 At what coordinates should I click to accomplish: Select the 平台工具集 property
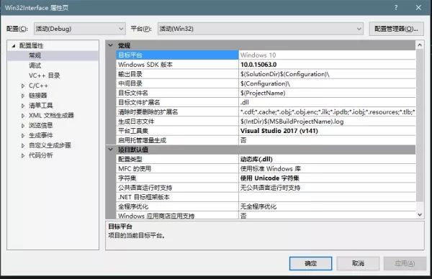click(177, 131)
